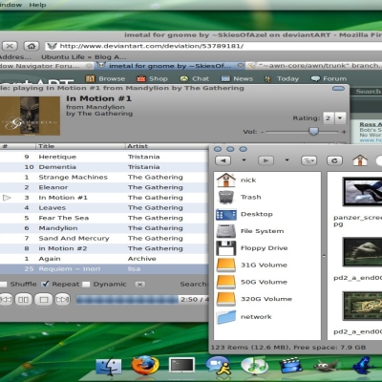The width and height of the screenshot is (382, 382).
Task: Click the previous track button in music player
Action: [6, 300]
